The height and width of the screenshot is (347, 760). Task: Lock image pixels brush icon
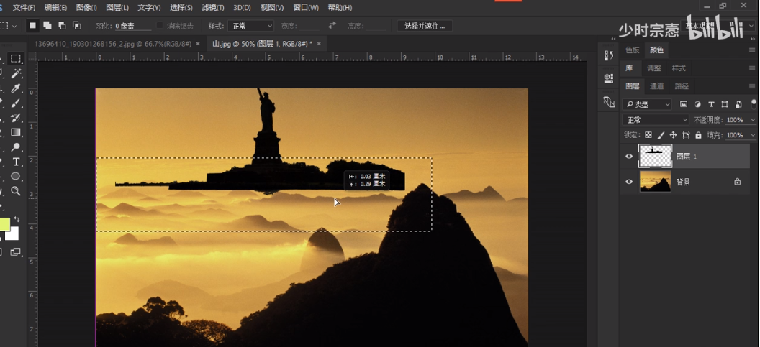(x=661, y=135)
